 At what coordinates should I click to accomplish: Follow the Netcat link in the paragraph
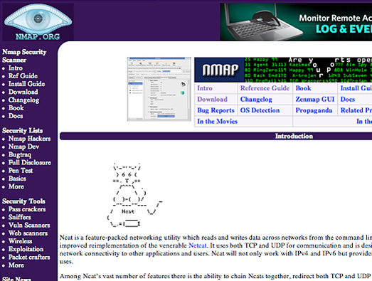[x=198, y=245]
